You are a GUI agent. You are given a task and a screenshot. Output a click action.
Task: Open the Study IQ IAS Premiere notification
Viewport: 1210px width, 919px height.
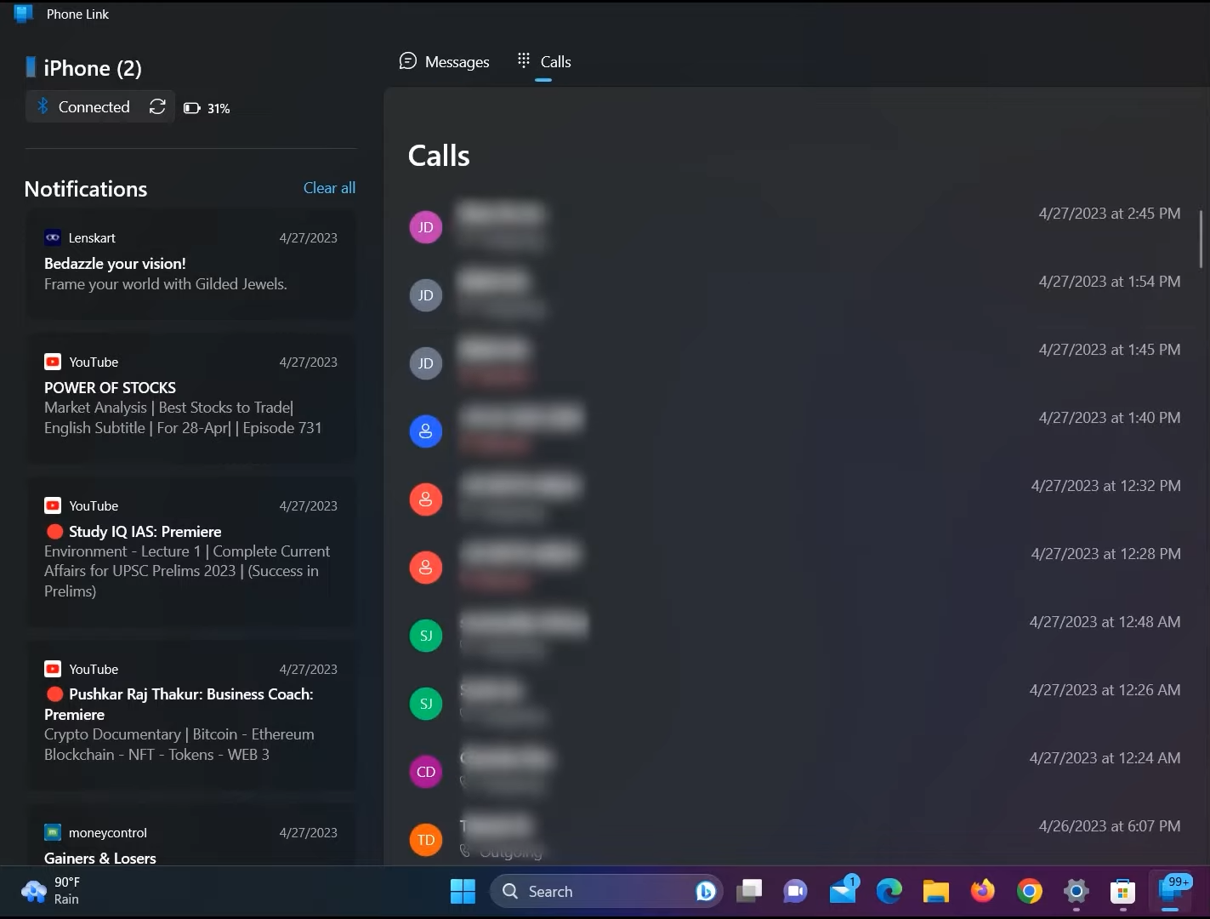point(191,551)
